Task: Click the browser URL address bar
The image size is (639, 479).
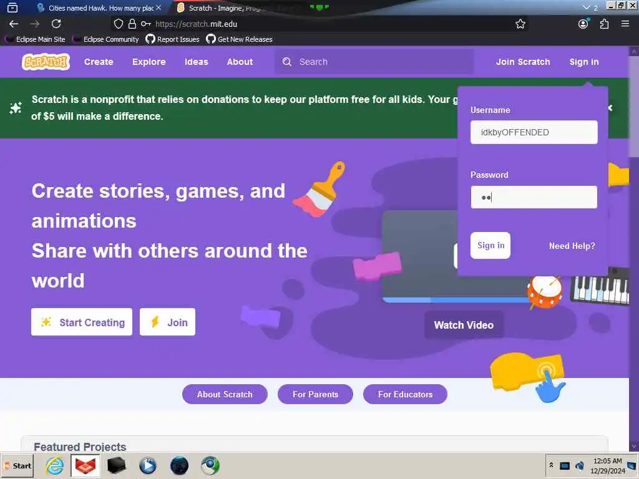Action: click(x=320, y=24)
